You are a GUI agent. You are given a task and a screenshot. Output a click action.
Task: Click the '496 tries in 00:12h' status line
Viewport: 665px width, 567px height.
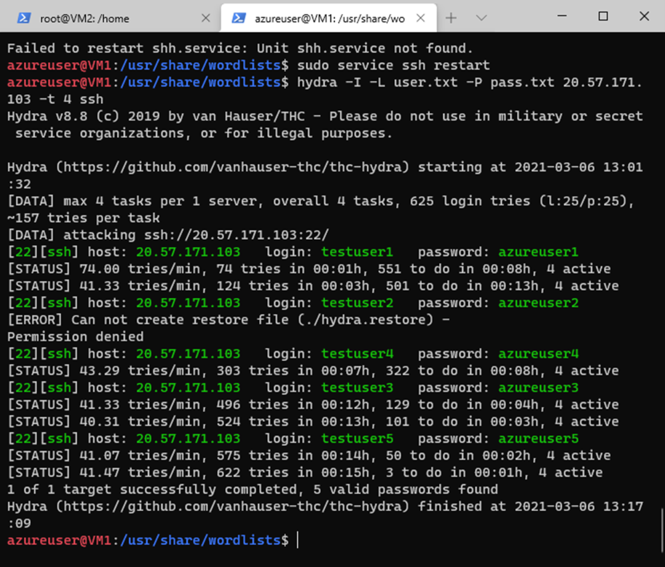coord(313,405)
